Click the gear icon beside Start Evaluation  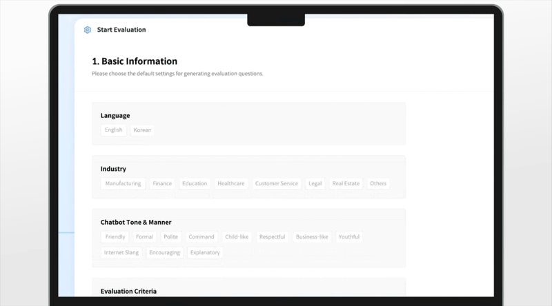[x=87, y=30]
